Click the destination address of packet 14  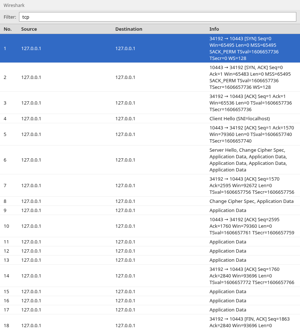click(125, 276)
